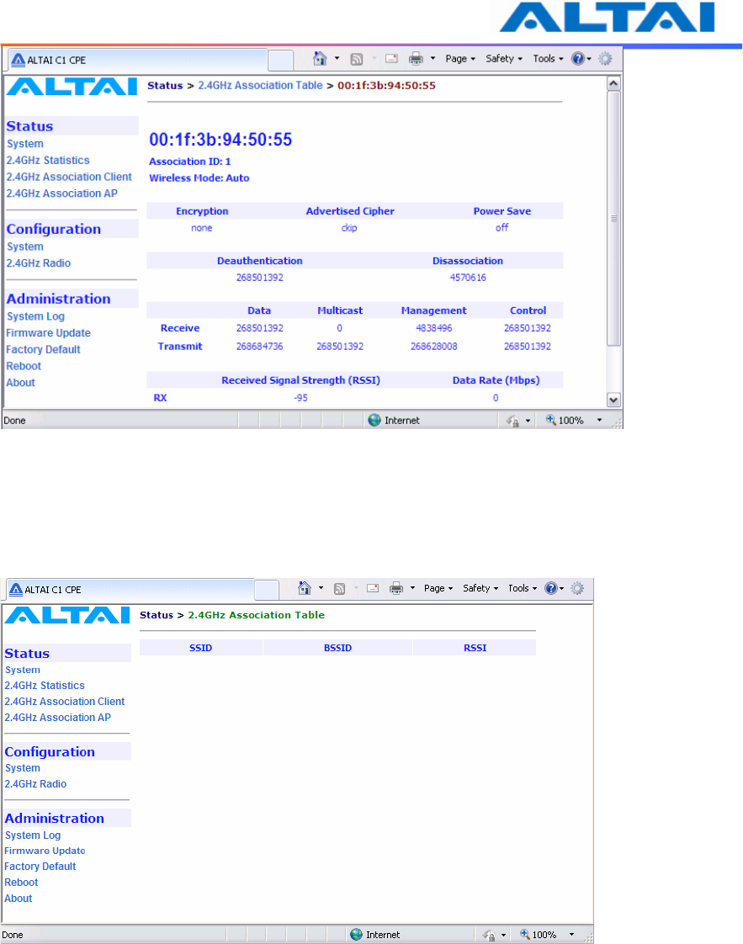Click the Internet zone globe in lower status bar

tap(357, 935)
